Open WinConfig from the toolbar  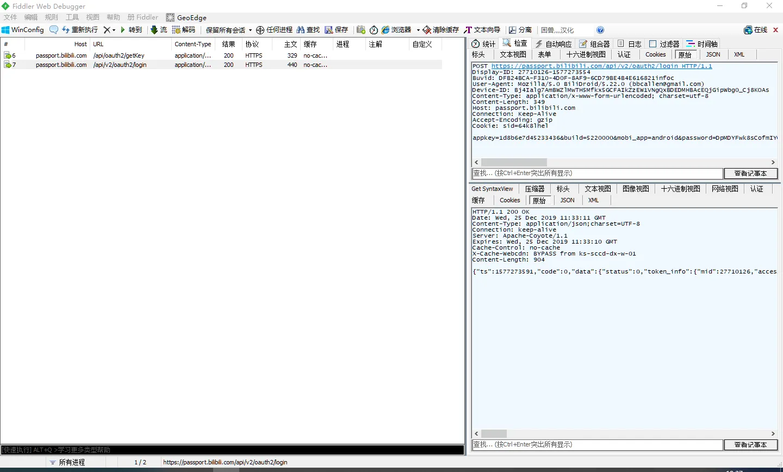click(x=23, y=30)
